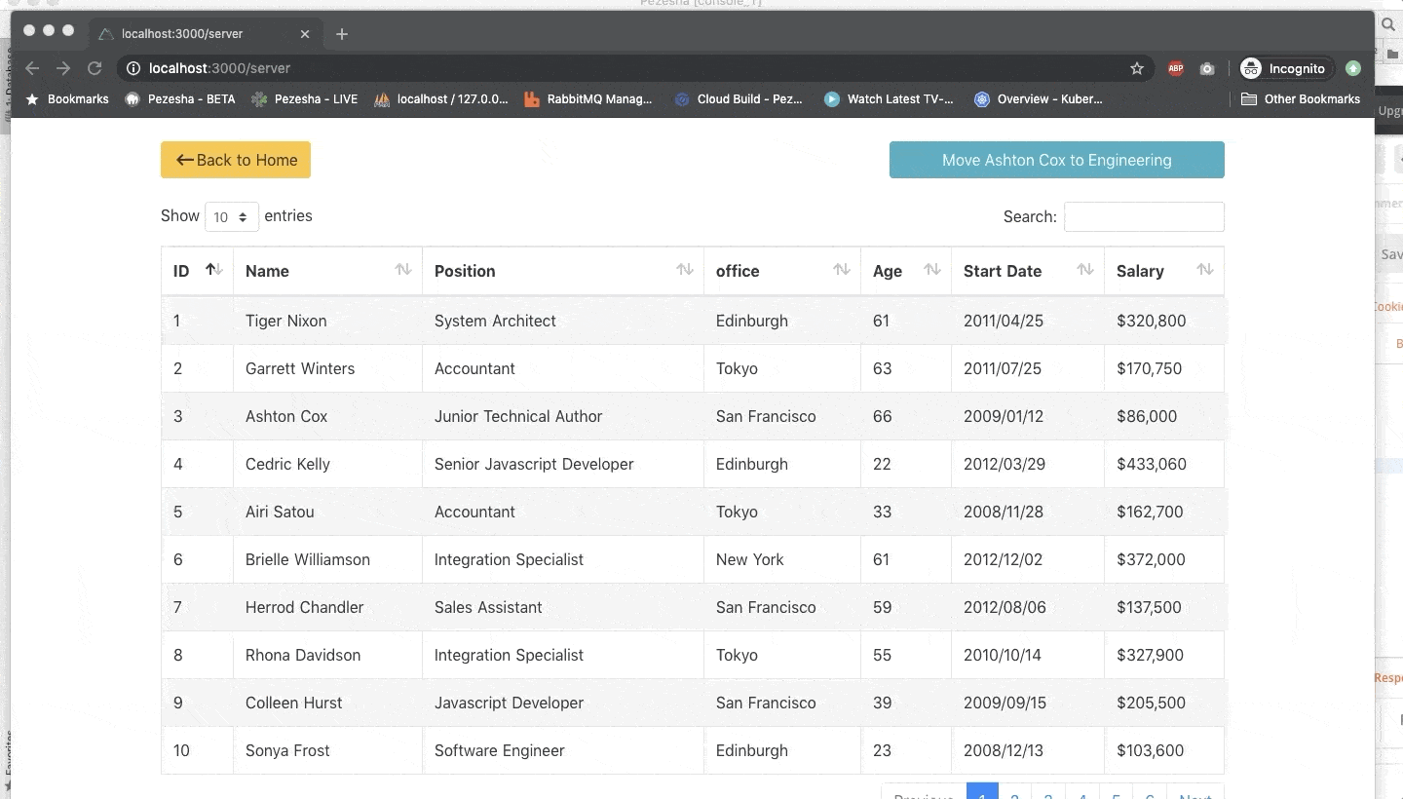Go back using the browser back arrow

click(32, 68)
